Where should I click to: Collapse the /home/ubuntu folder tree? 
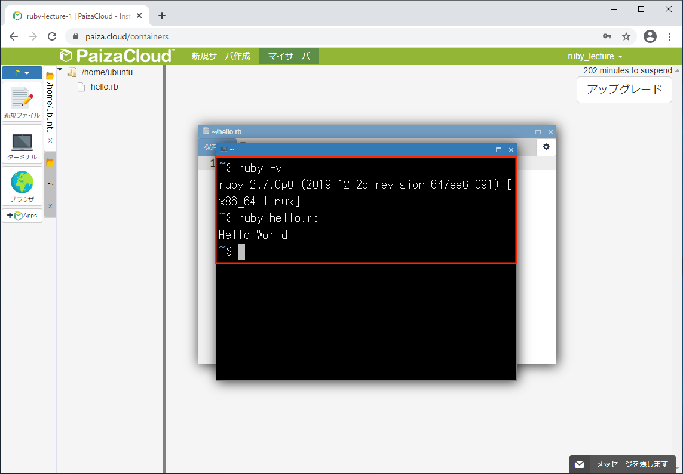(x=60, y=70)
